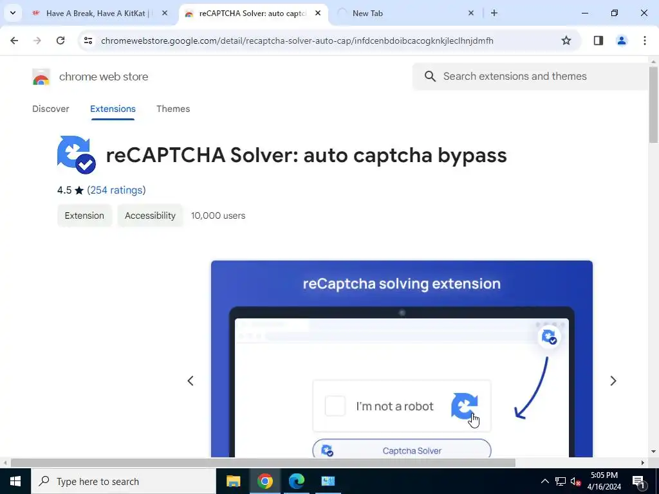Click the browser forward arrow

click(37, 41)
